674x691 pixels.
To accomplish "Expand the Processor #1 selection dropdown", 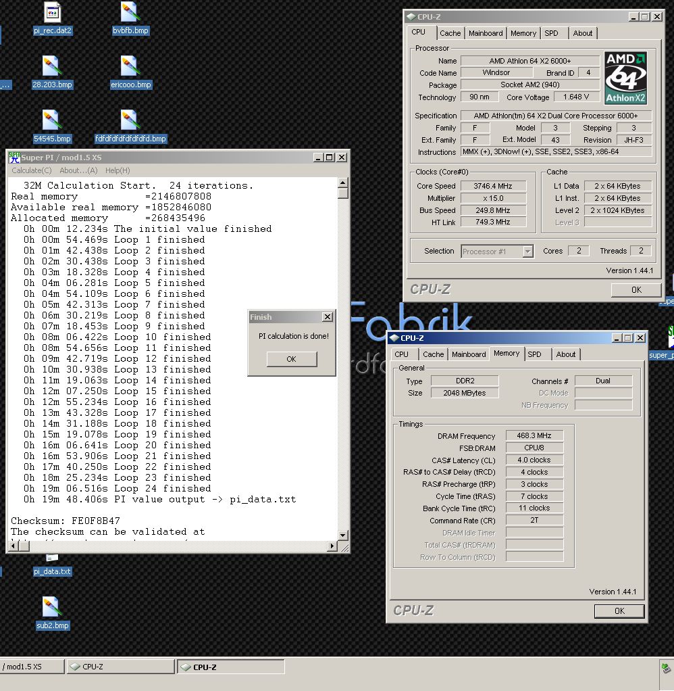I will [527, 252].
